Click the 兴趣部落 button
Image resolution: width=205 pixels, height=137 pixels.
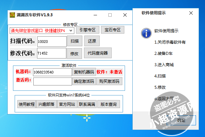[46, 104]
